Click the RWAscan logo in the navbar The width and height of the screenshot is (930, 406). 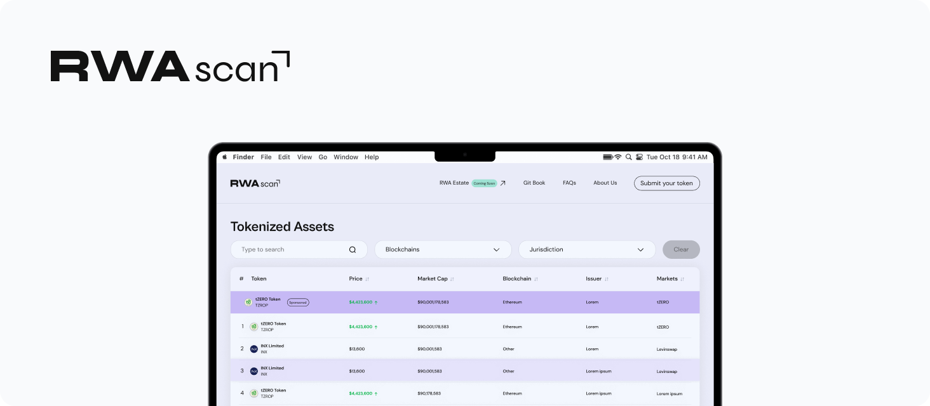255,183
